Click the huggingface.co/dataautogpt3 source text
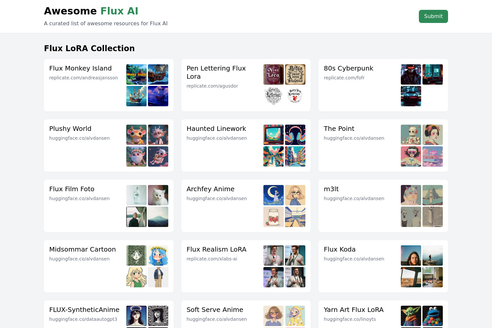 pos(83,319)
